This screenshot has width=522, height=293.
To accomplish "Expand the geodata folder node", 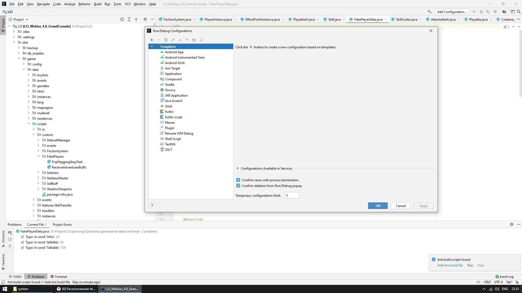I will click(x=29, y=86).
